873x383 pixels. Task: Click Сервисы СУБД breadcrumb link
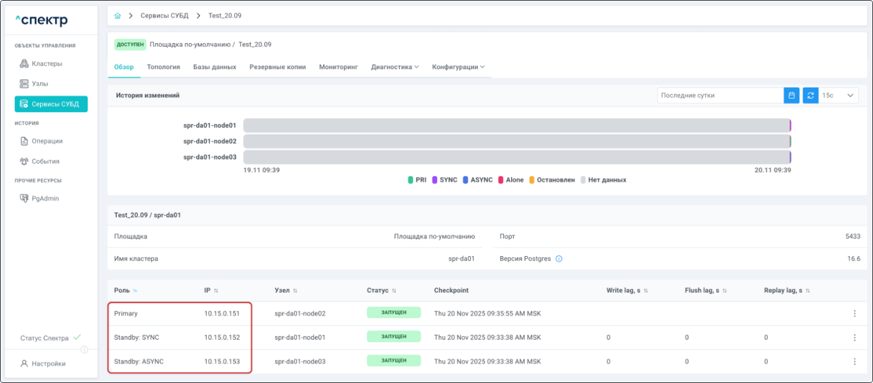click(164, 16)
